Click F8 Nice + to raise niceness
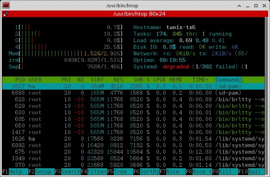Image resolution: width=270 pixels, height=177 pixels. pyautogui.click(x=199, y=172)
